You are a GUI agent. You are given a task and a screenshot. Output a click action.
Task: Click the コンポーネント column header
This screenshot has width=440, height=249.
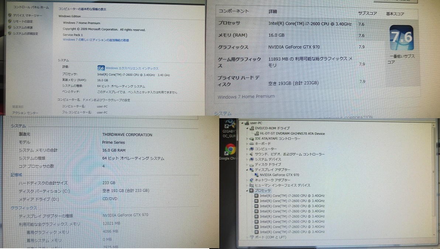click(233, 11)
